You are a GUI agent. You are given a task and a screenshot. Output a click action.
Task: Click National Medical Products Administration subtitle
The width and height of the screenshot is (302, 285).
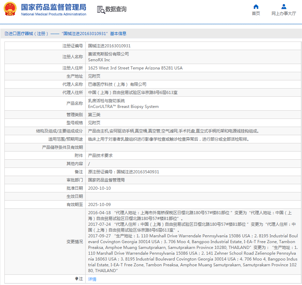click(53, 14)
